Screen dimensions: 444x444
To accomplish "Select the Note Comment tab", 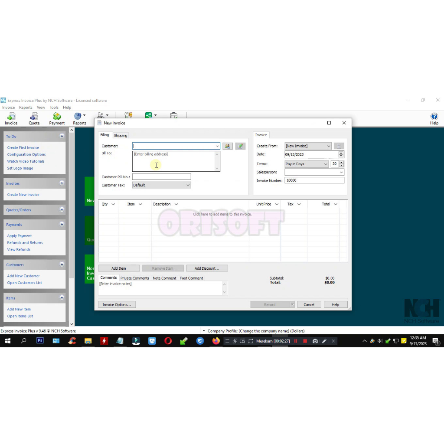I will [x=164, y=278].
